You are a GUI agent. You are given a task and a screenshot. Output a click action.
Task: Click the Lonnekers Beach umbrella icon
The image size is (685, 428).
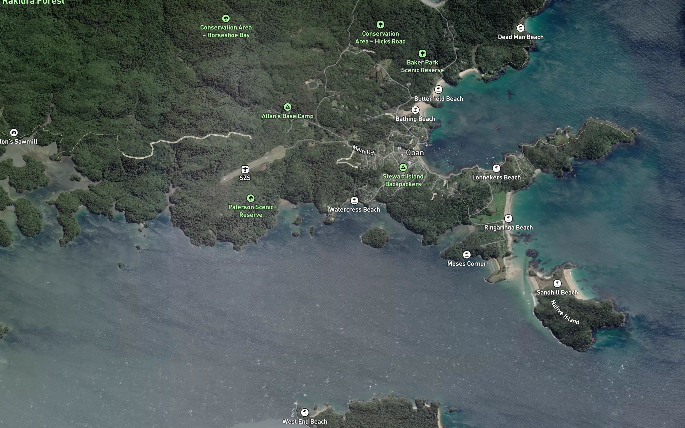(x=496, y=169)
